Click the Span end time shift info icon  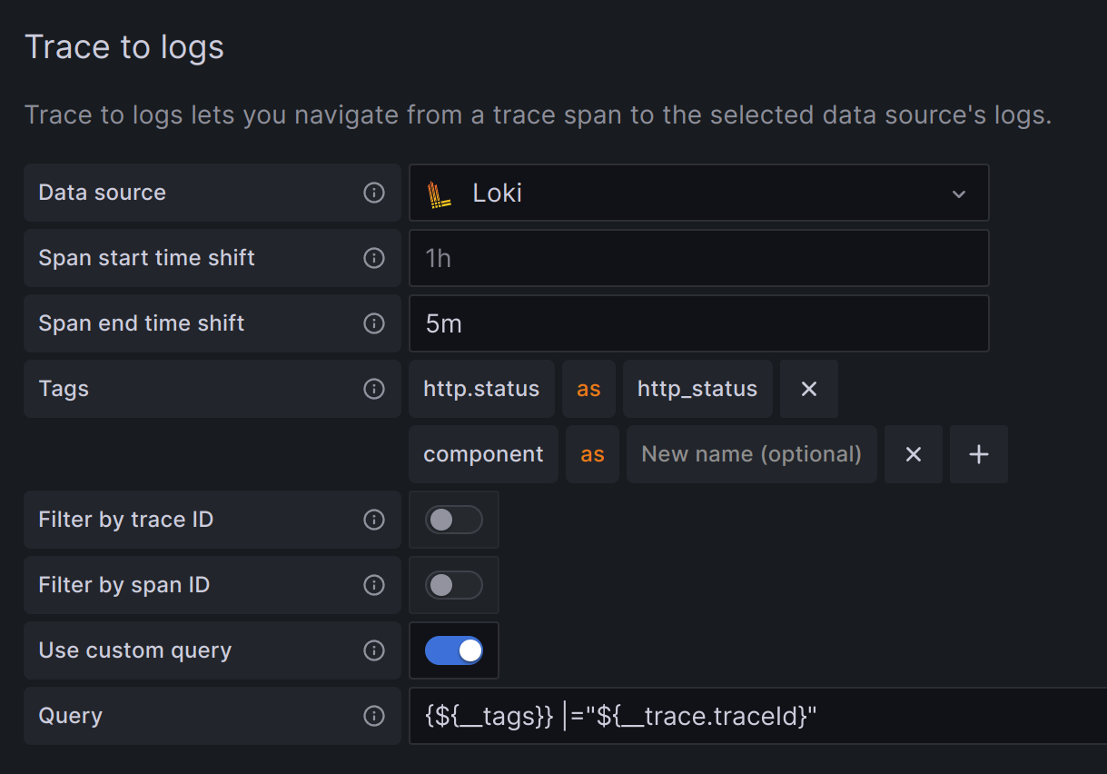[x=374, y=323]
